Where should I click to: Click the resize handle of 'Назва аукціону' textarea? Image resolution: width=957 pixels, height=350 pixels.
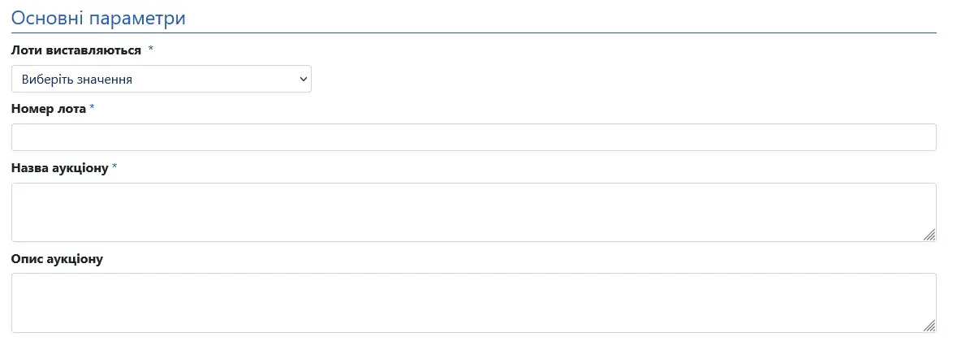point(929,235)
